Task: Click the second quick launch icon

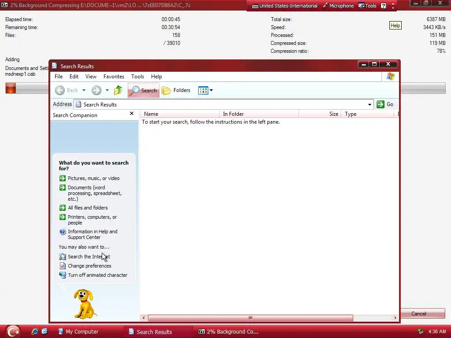Action: (44, 331)
